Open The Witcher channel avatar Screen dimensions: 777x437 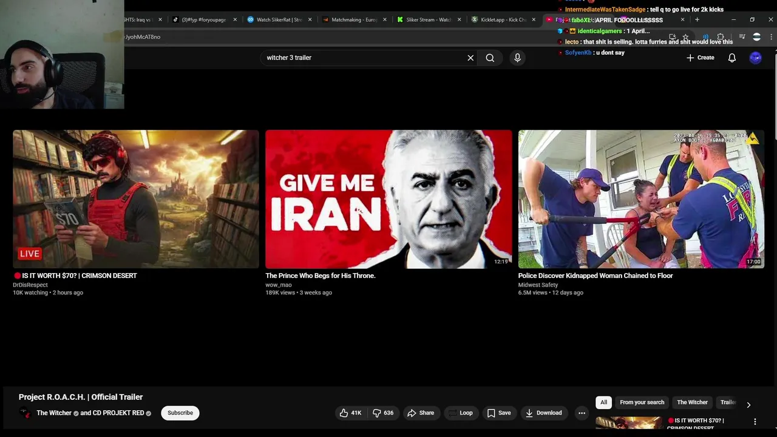pos(25,413)
